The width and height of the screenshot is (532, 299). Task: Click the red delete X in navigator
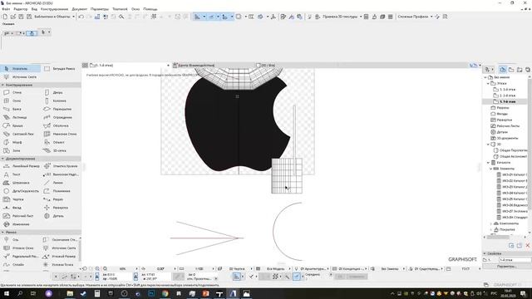pyautogui.click(x=528, y=245)
